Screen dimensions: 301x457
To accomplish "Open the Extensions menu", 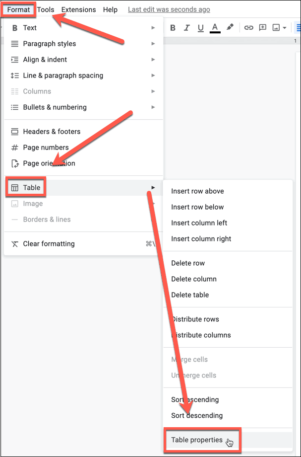I will coord(78,9).
